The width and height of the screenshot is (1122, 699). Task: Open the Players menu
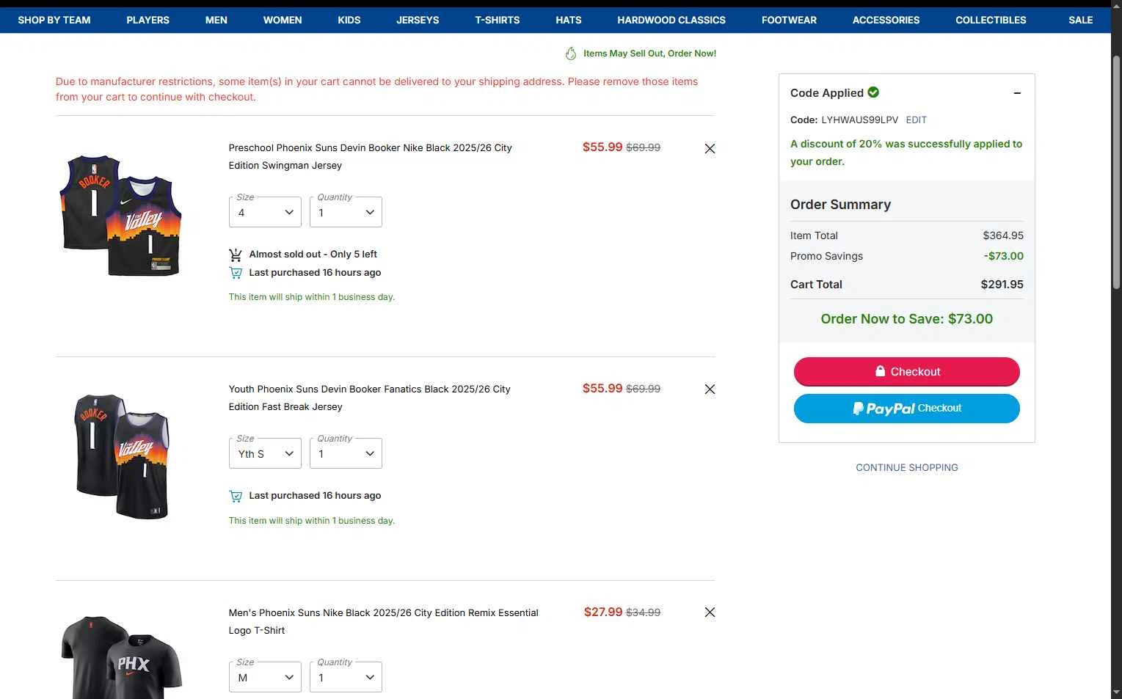(x=147, y=20)
